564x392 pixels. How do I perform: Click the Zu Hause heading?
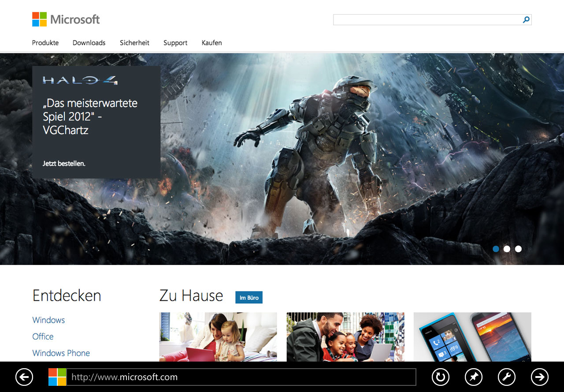191,295
